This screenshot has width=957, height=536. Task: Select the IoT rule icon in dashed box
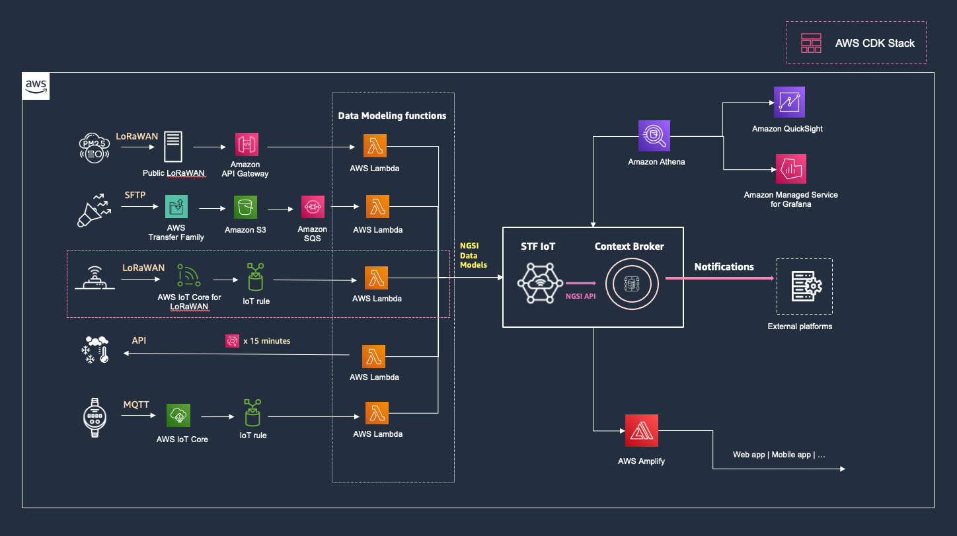(255, 276)
